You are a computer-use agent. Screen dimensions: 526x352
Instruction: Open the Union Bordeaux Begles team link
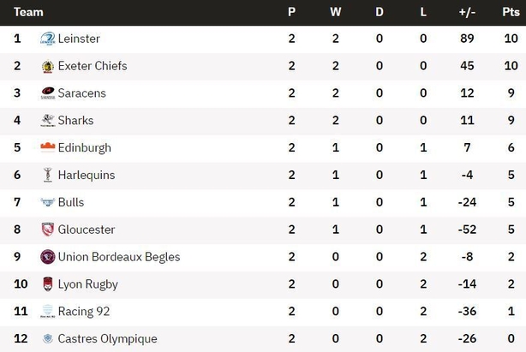point(119,257)
